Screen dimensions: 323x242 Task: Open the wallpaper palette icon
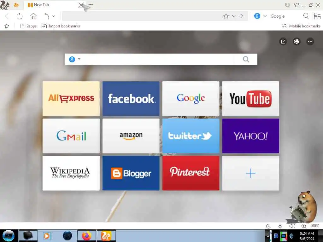[297, 42]
